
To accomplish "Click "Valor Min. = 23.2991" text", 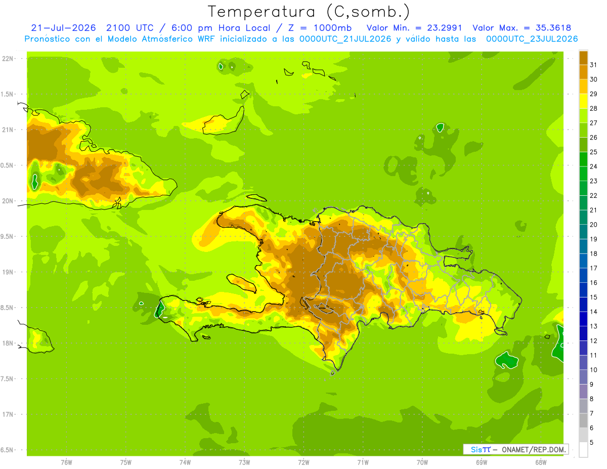I will [x=414, y=27].
